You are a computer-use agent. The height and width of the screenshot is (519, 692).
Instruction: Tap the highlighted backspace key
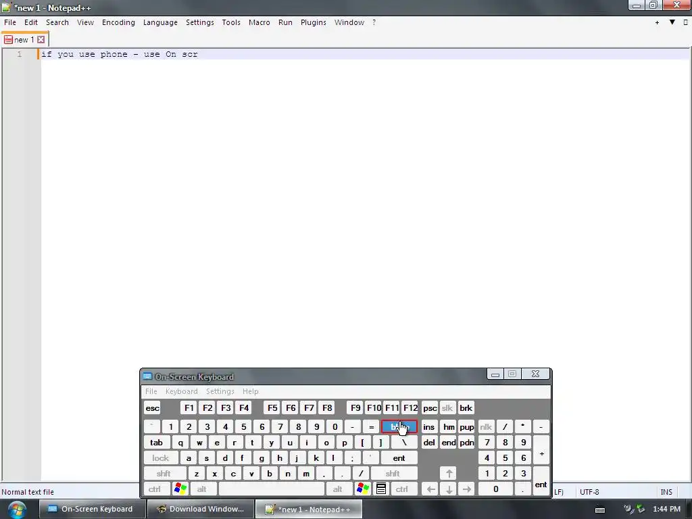coord(399,427)
